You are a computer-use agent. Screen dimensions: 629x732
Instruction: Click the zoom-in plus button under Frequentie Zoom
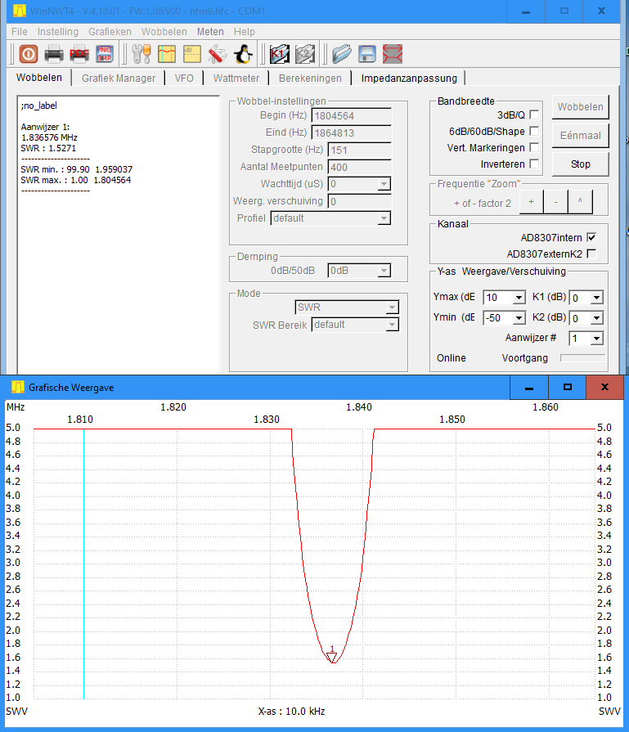[x=531, y=202]
